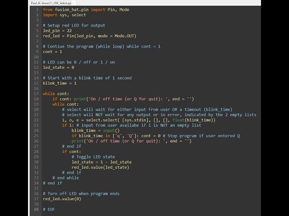Click comment '# end if' on line 27
Image resolution: width=289 pixels, height=216 pixels.
[71, 146]
